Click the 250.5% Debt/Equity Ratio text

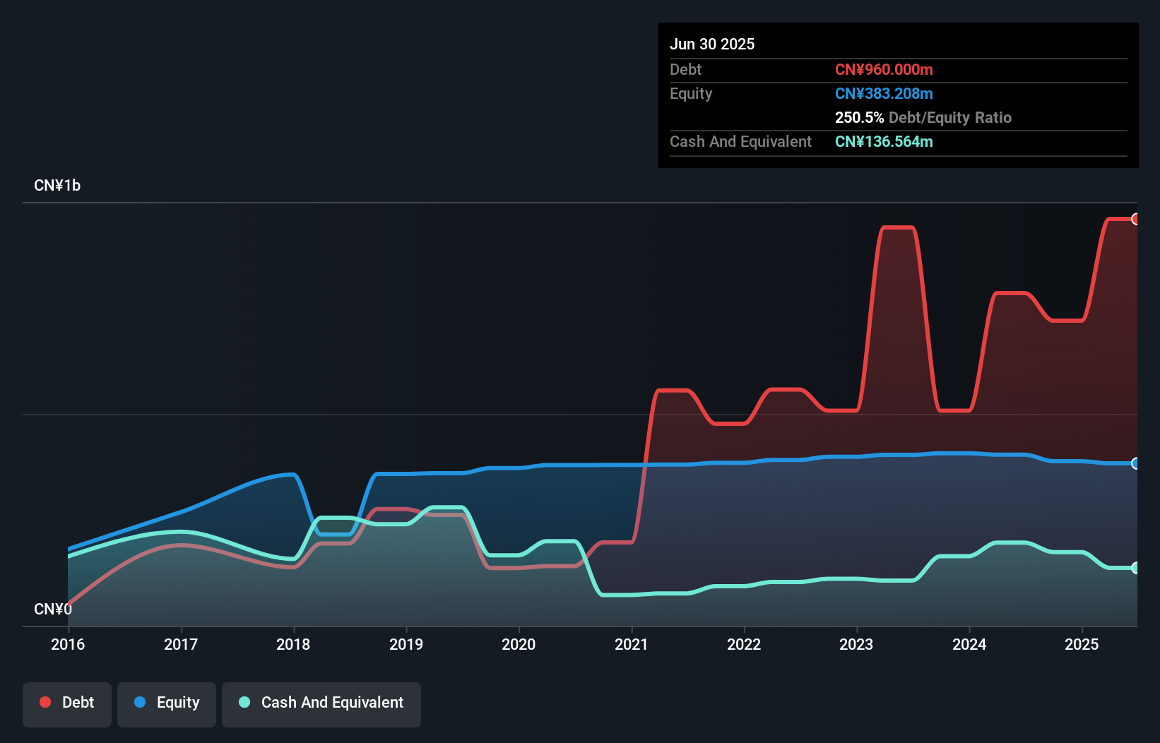click(923, 117)
